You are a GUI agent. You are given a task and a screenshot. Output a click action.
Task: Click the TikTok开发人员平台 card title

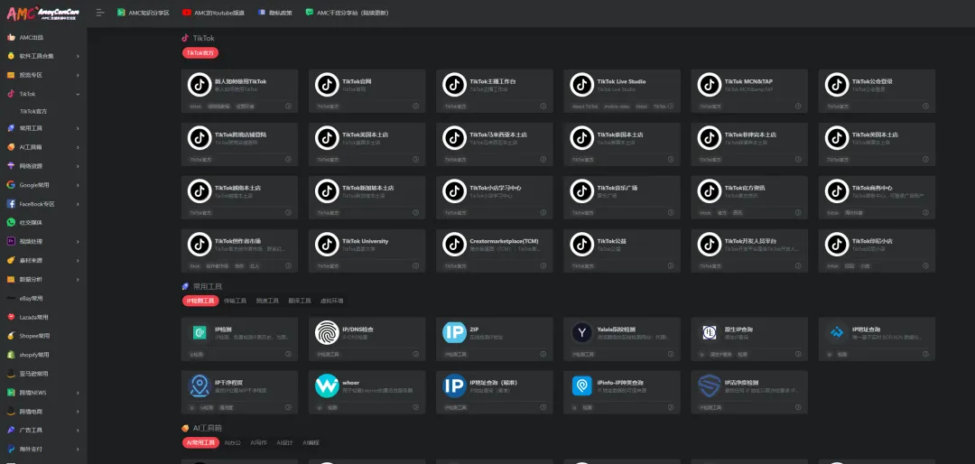(750, 241)
